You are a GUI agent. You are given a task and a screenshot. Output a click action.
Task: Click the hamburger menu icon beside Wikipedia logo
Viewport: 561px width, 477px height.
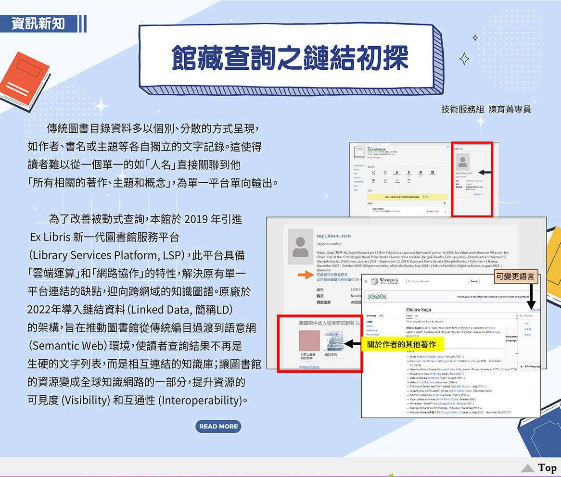[367, 281]
